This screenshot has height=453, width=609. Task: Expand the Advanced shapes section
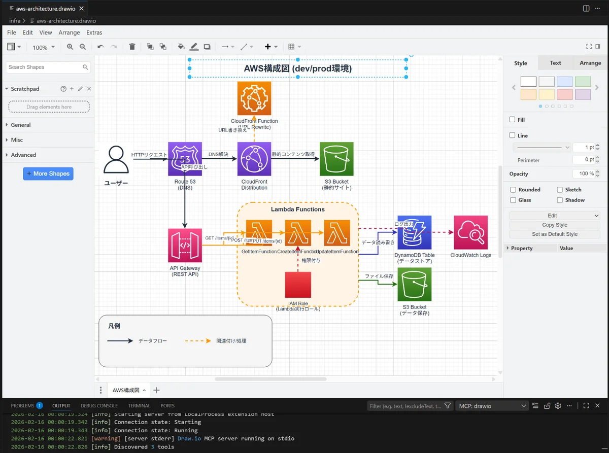click(22, 155)
